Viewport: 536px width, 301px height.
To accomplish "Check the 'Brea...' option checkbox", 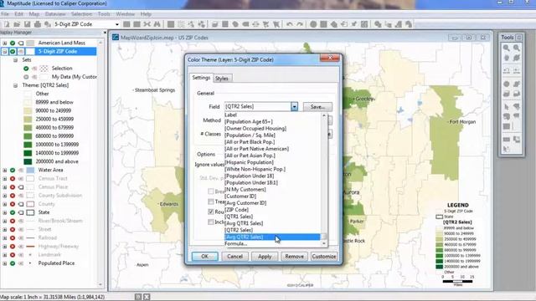I will pos(211,191).
